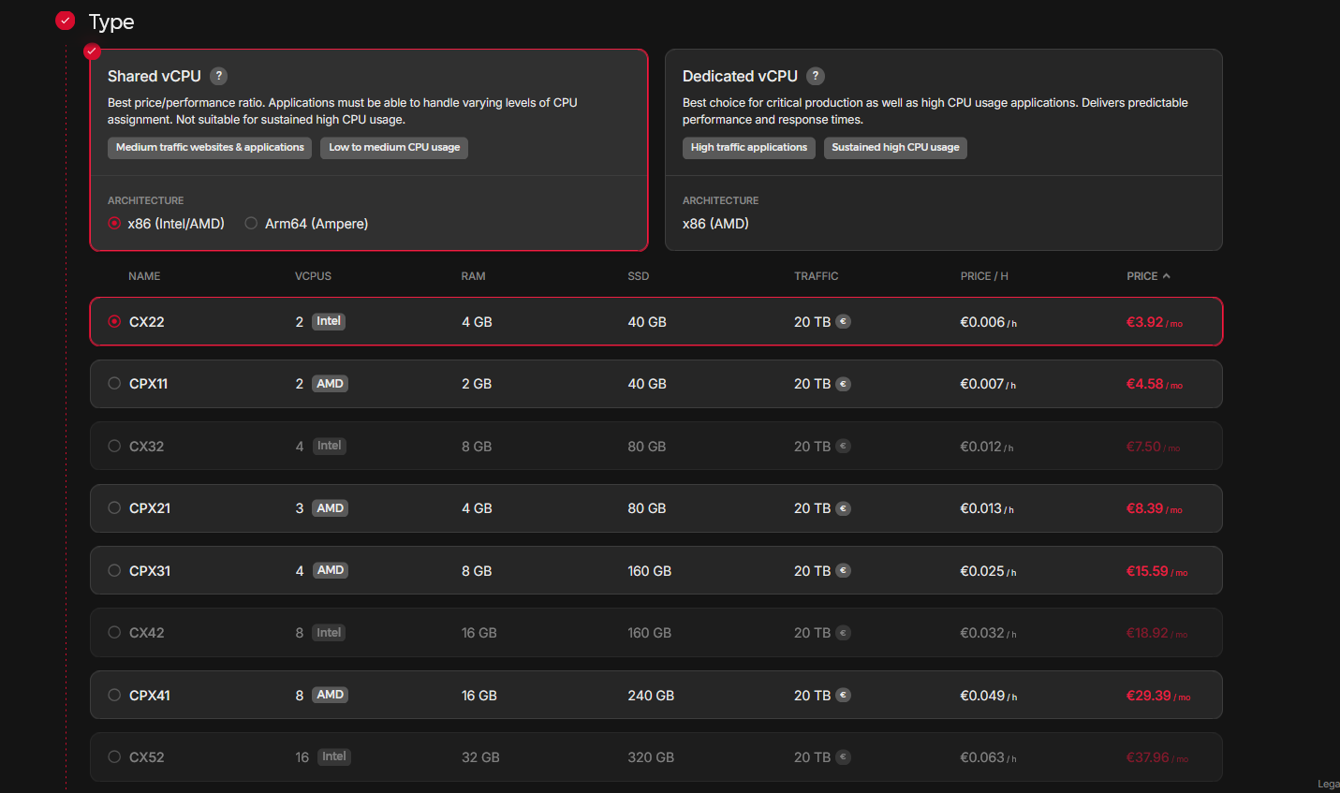This screenshot has width=1340, height=793.
Task: Select the CPX41 server row
Action: (x=655, y=695)
